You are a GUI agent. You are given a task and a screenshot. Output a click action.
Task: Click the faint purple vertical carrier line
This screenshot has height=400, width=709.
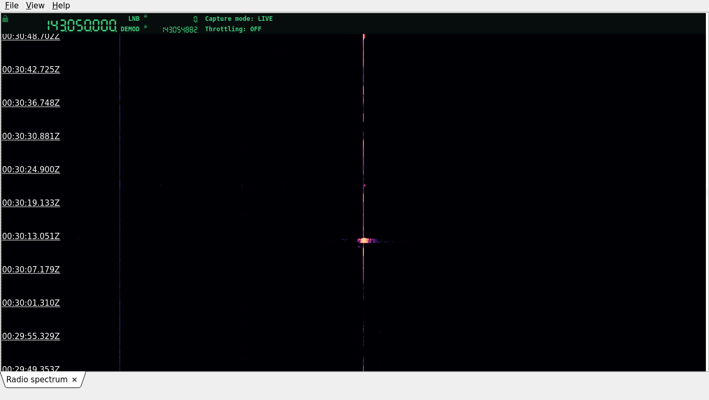click(x=120, y=203)
